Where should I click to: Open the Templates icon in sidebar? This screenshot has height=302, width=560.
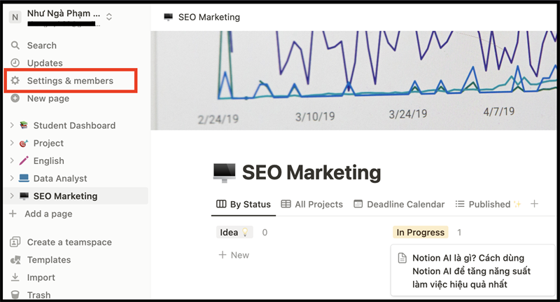(x=15, y=260)
